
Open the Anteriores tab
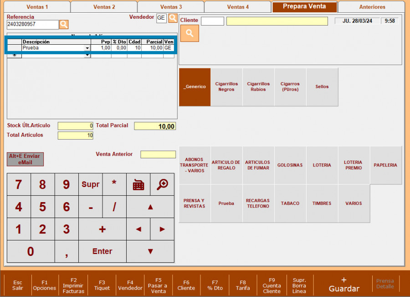372,7
